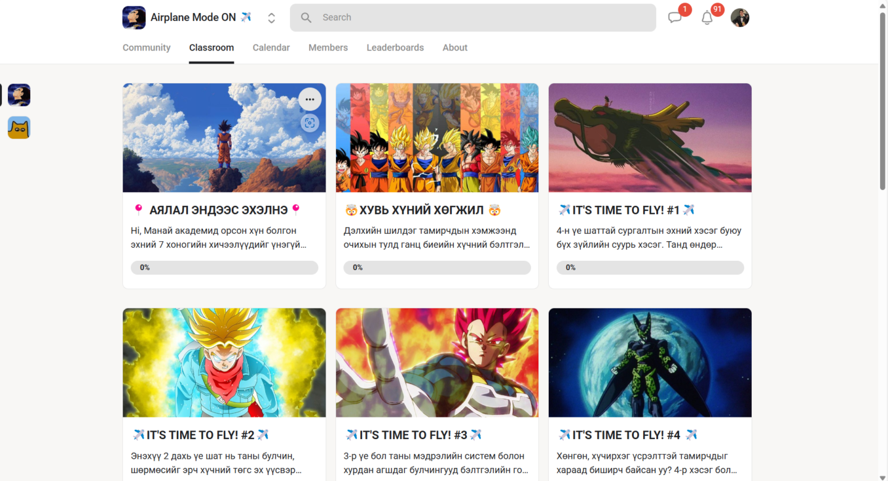The height and width of the screenshot is (481, 888).
Task: Click the description starting 'Hi, Манай академид'
Action: pos(219,237)
